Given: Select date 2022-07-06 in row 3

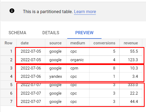Looking at the screenshot, I should [x=31, y=68].
